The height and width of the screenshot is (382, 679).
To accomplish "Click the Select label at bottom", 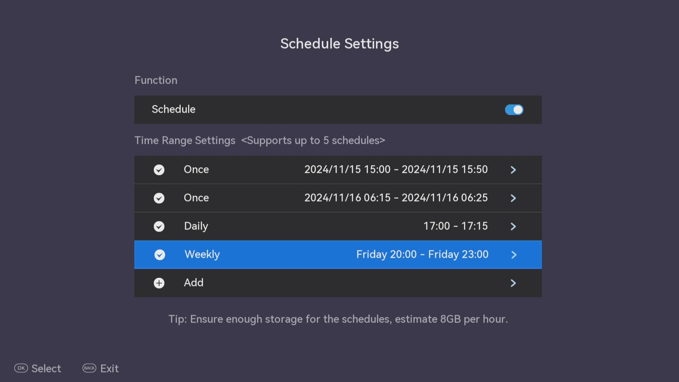I will (x=46, y=369).
